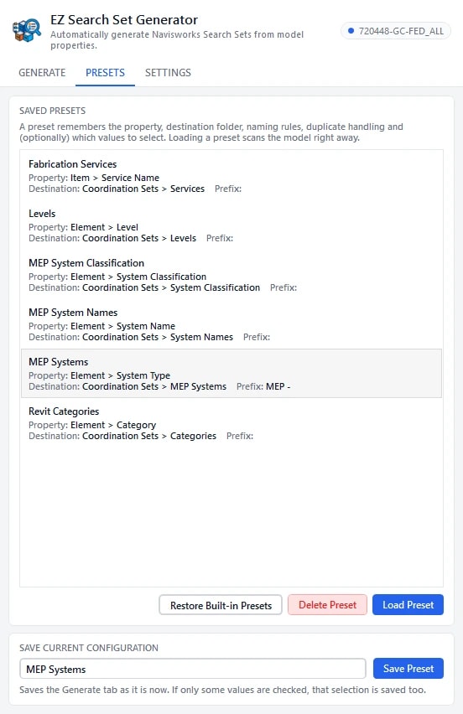This screenshot has width=463, height=714.
Task: Select the highlighted MEP Systems preset
Action: [231, 374]
